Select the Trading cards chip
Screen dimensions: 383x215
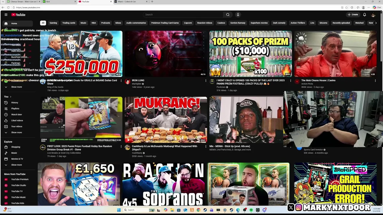[x=69, y=23]
